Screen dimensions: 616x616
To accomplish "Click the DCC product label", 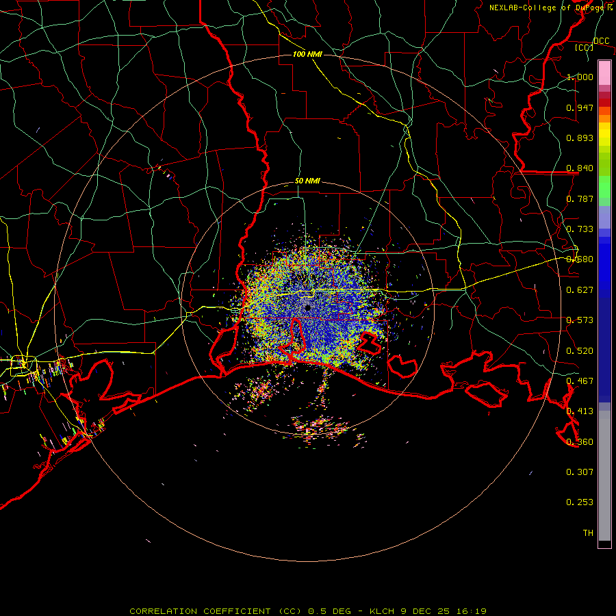I will click(601, 41).
